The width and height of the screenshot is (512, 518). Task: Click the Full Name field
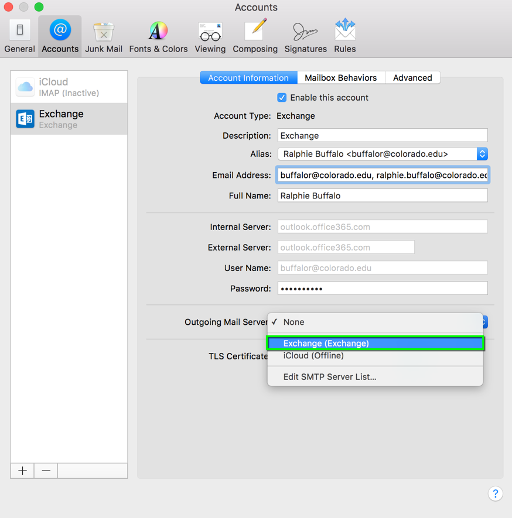pyautogui.click(x=383, y=195)
